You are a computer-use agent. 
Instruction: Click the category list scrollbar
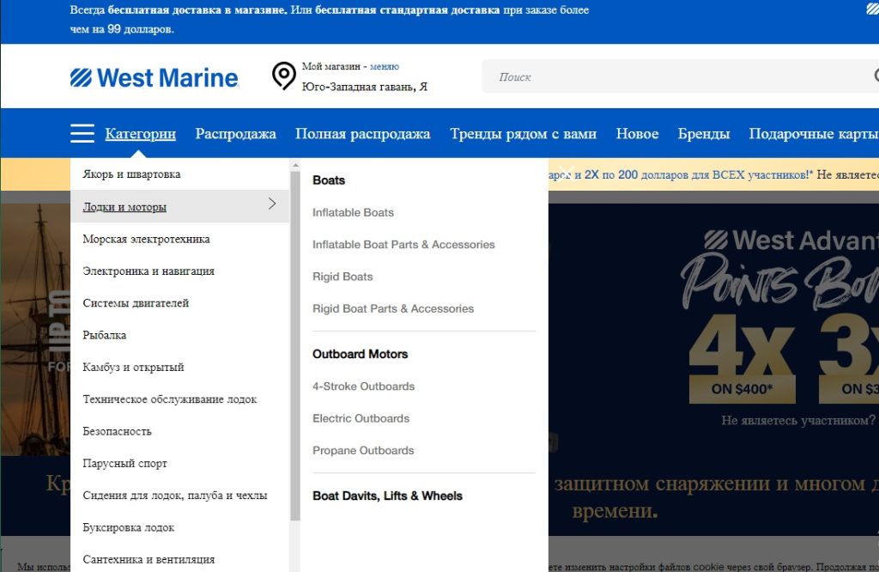(x=295, y=345)
